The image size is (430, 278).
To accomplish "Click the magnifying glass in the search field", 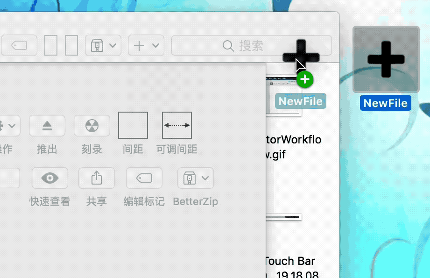I will [228, 45].
